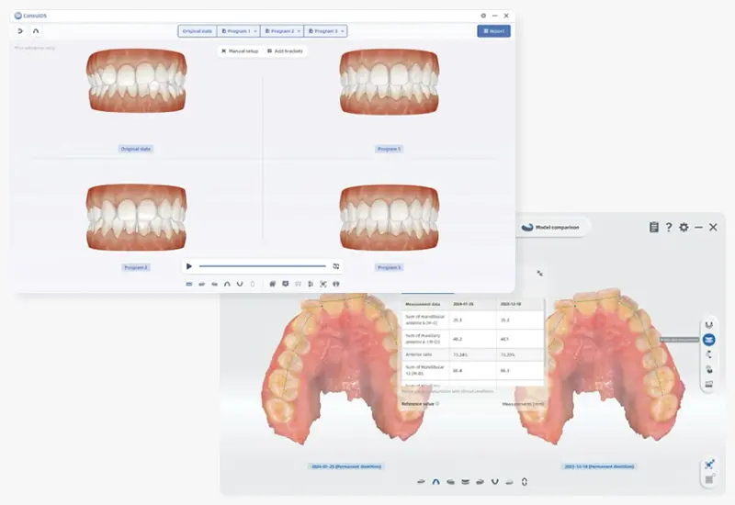Viewport: 735px width, 505px height.
Task: Play the treatment animation
Action: pyautogui.click(x=189, y=266)
